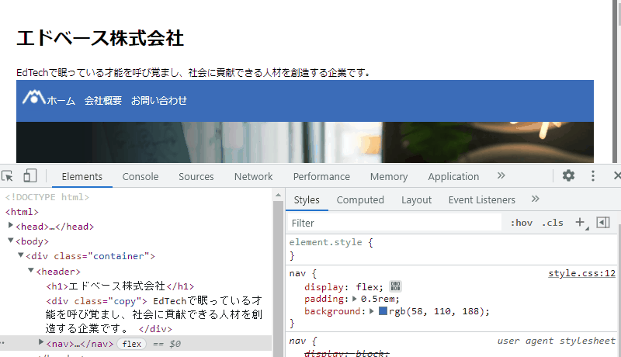
Task: Select the Computed pane tab
Action: click(x=360, y=200)
